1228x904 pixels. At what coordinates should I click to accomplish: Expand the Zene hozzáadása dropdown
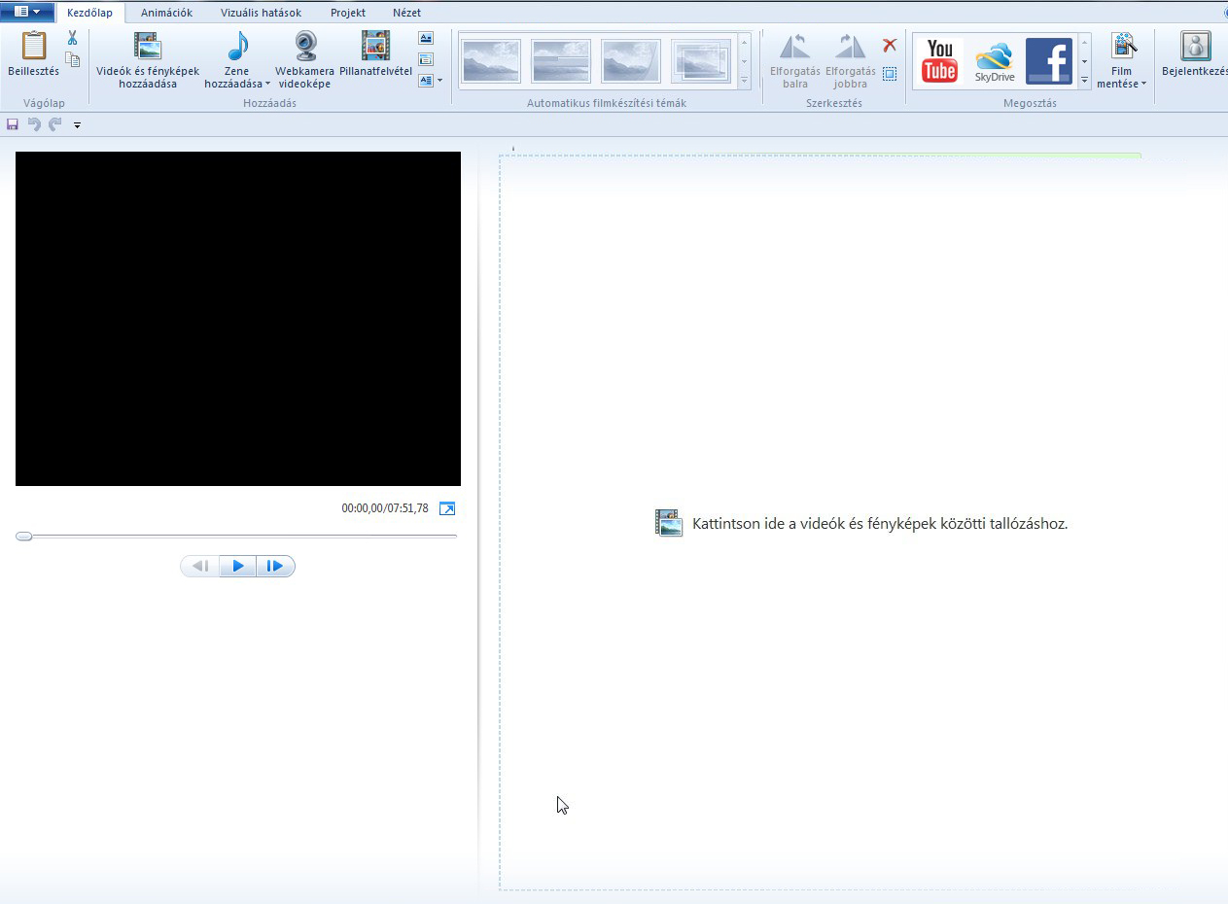(267, 84)
